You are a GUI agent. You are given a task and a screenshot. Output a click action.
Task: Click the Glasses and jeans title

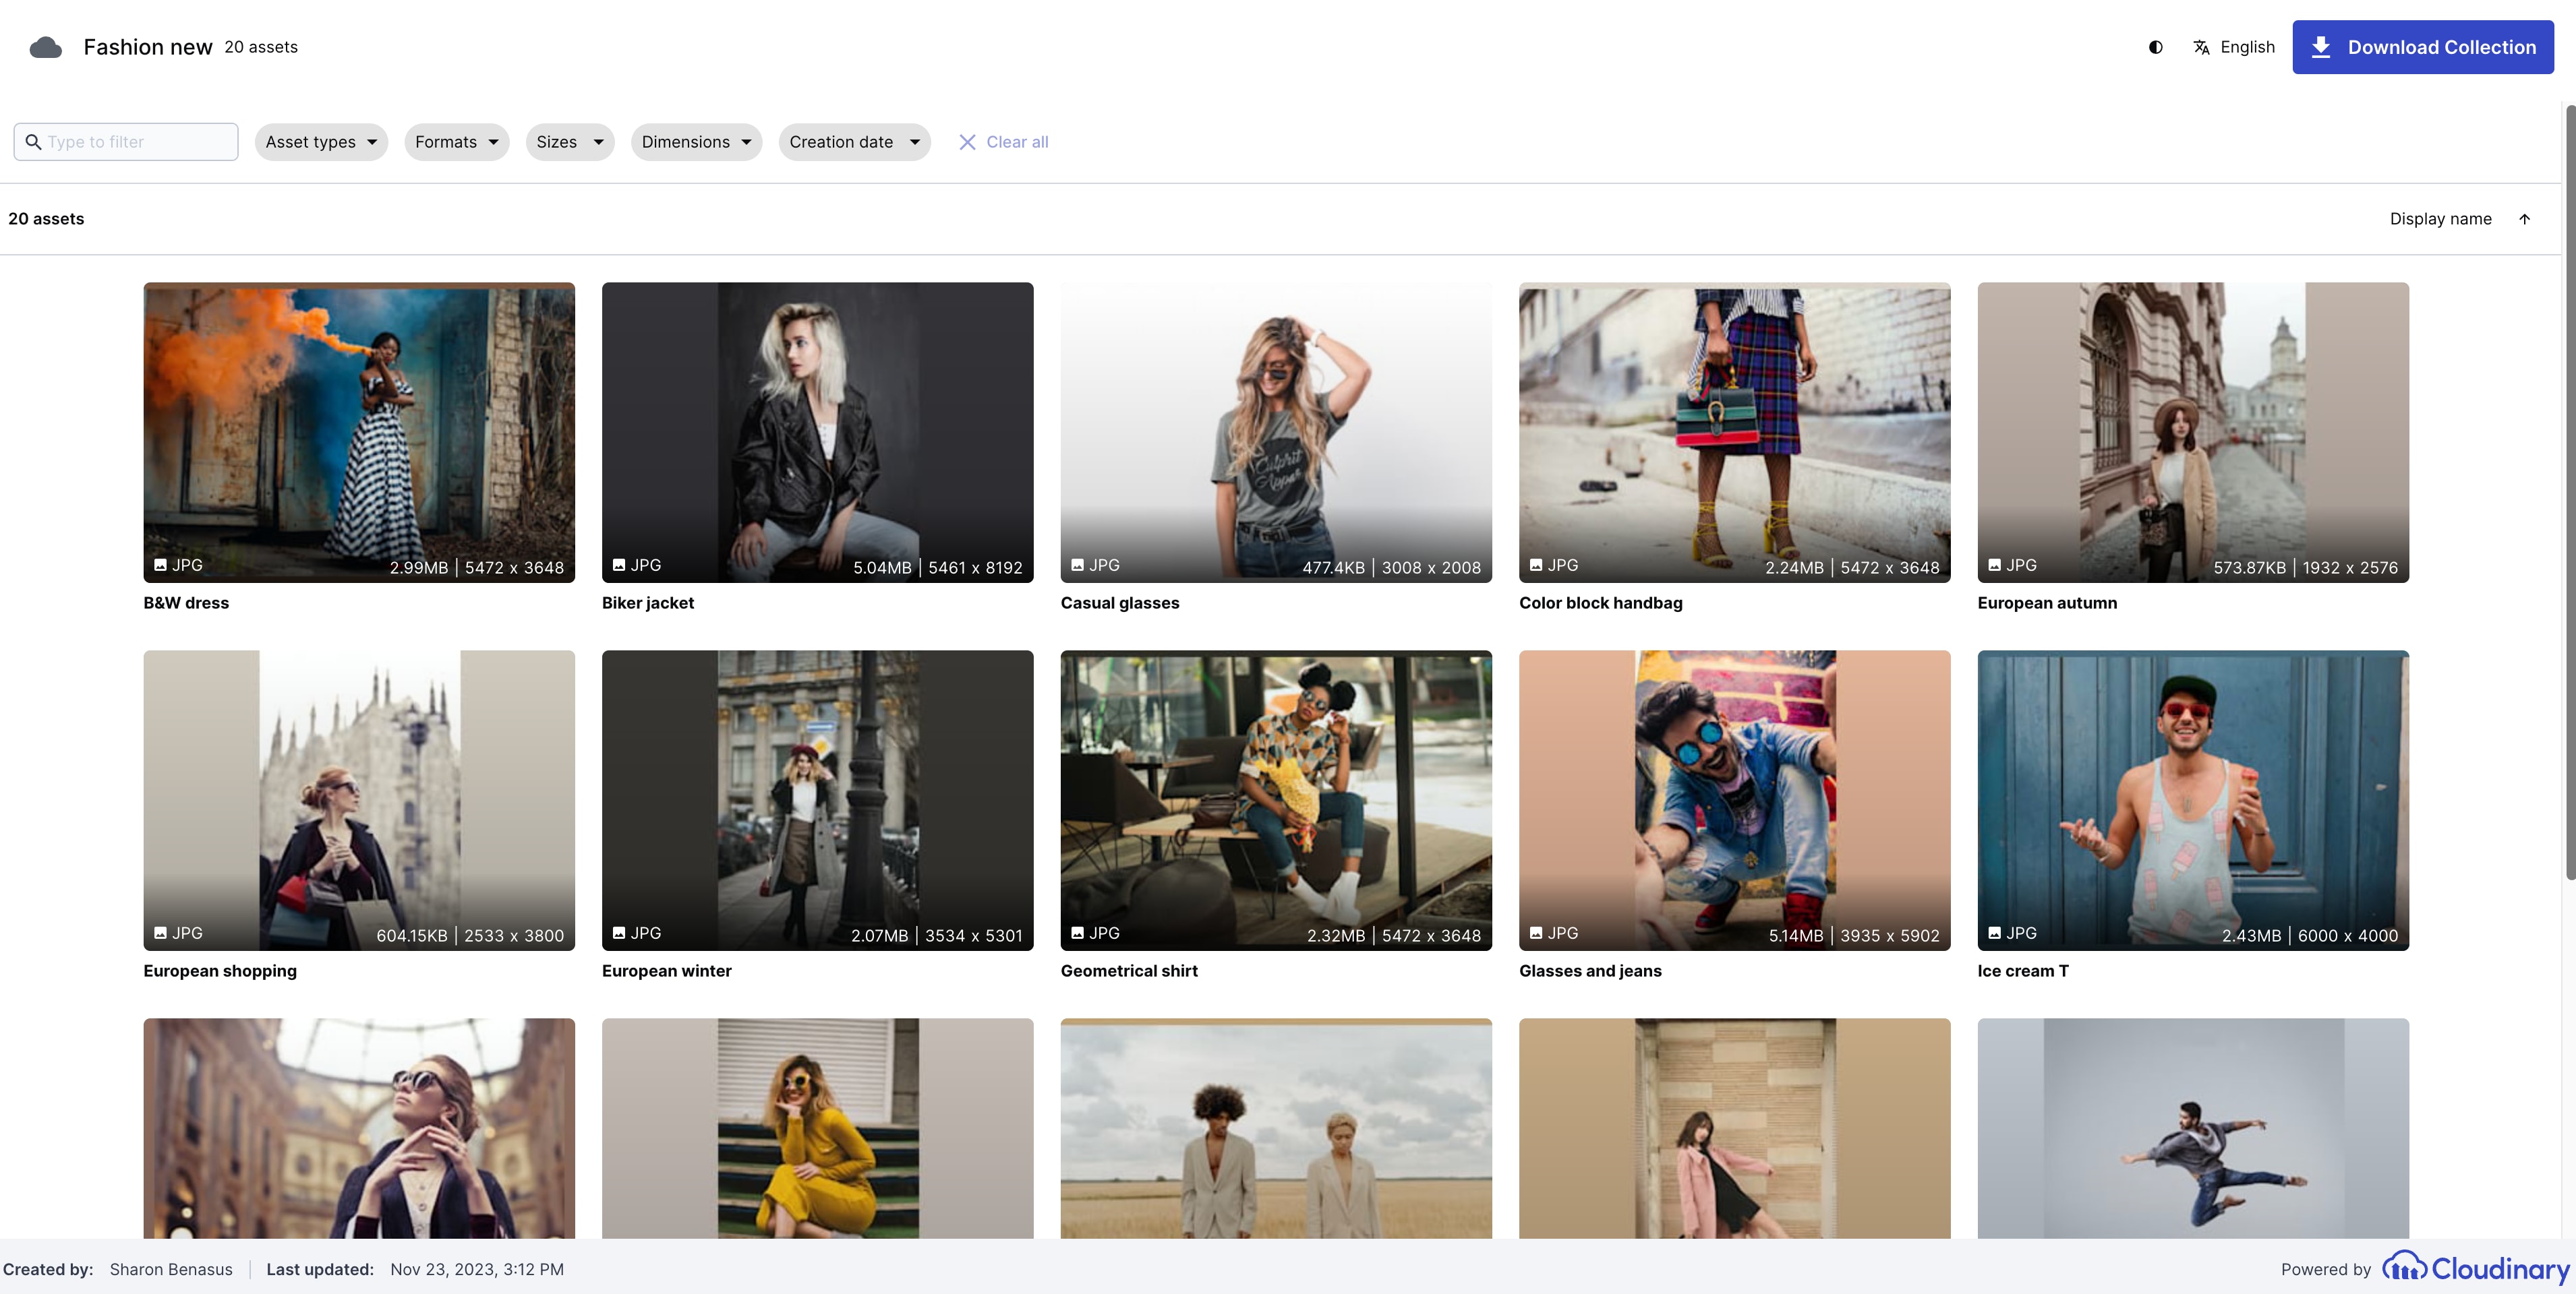[1590, 970]
